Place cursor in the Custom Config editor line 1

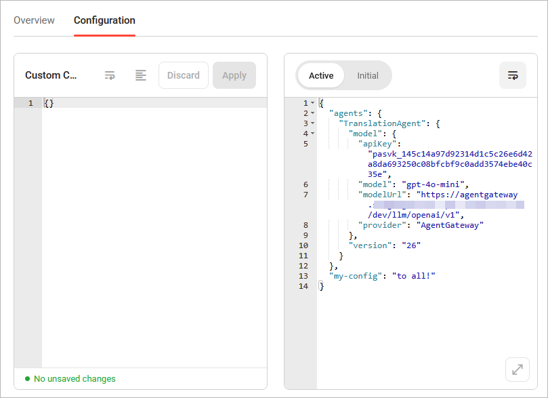[x=154, y=103]
